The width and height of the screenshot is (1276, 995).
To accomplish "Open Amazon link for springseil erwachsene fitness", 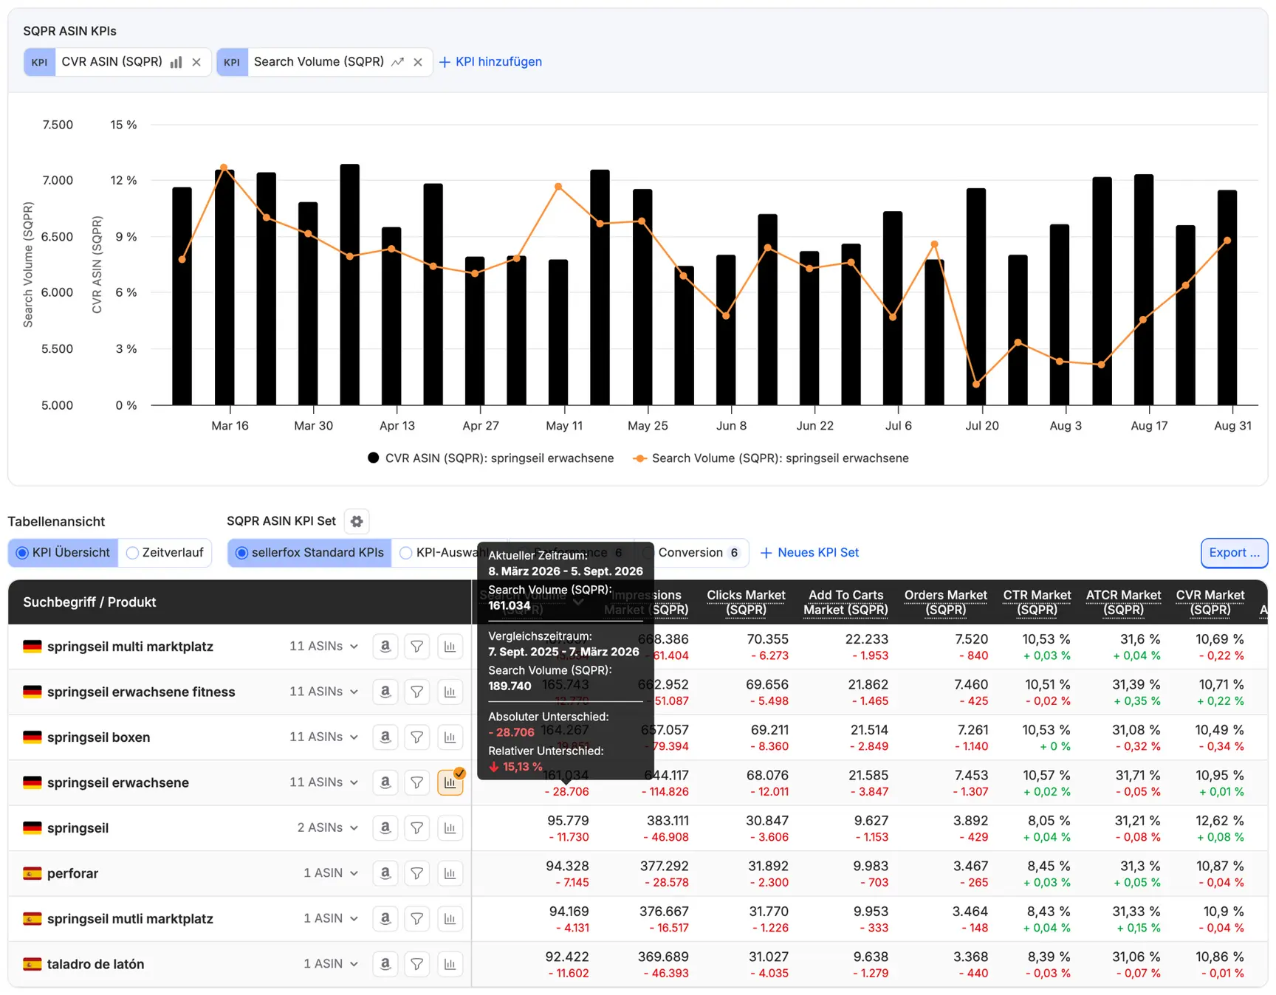I will 385,692.
